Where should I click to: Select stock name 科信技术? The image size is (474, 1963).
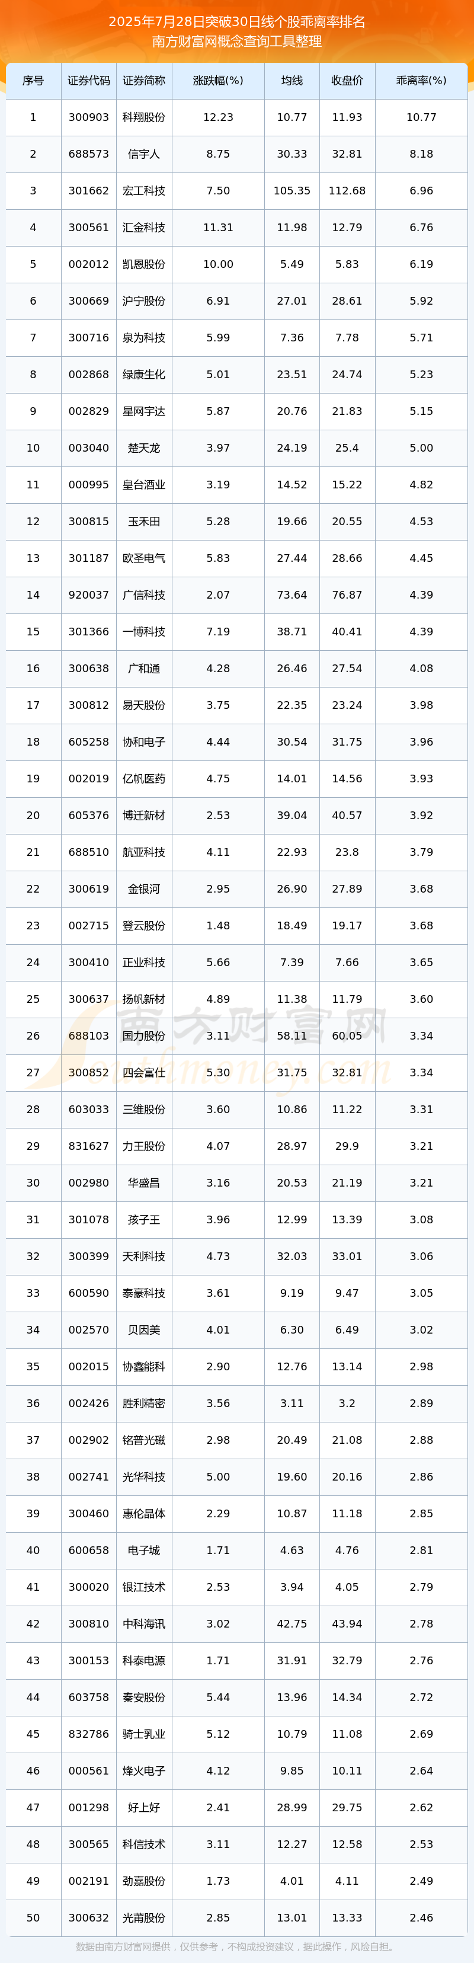144,1845
